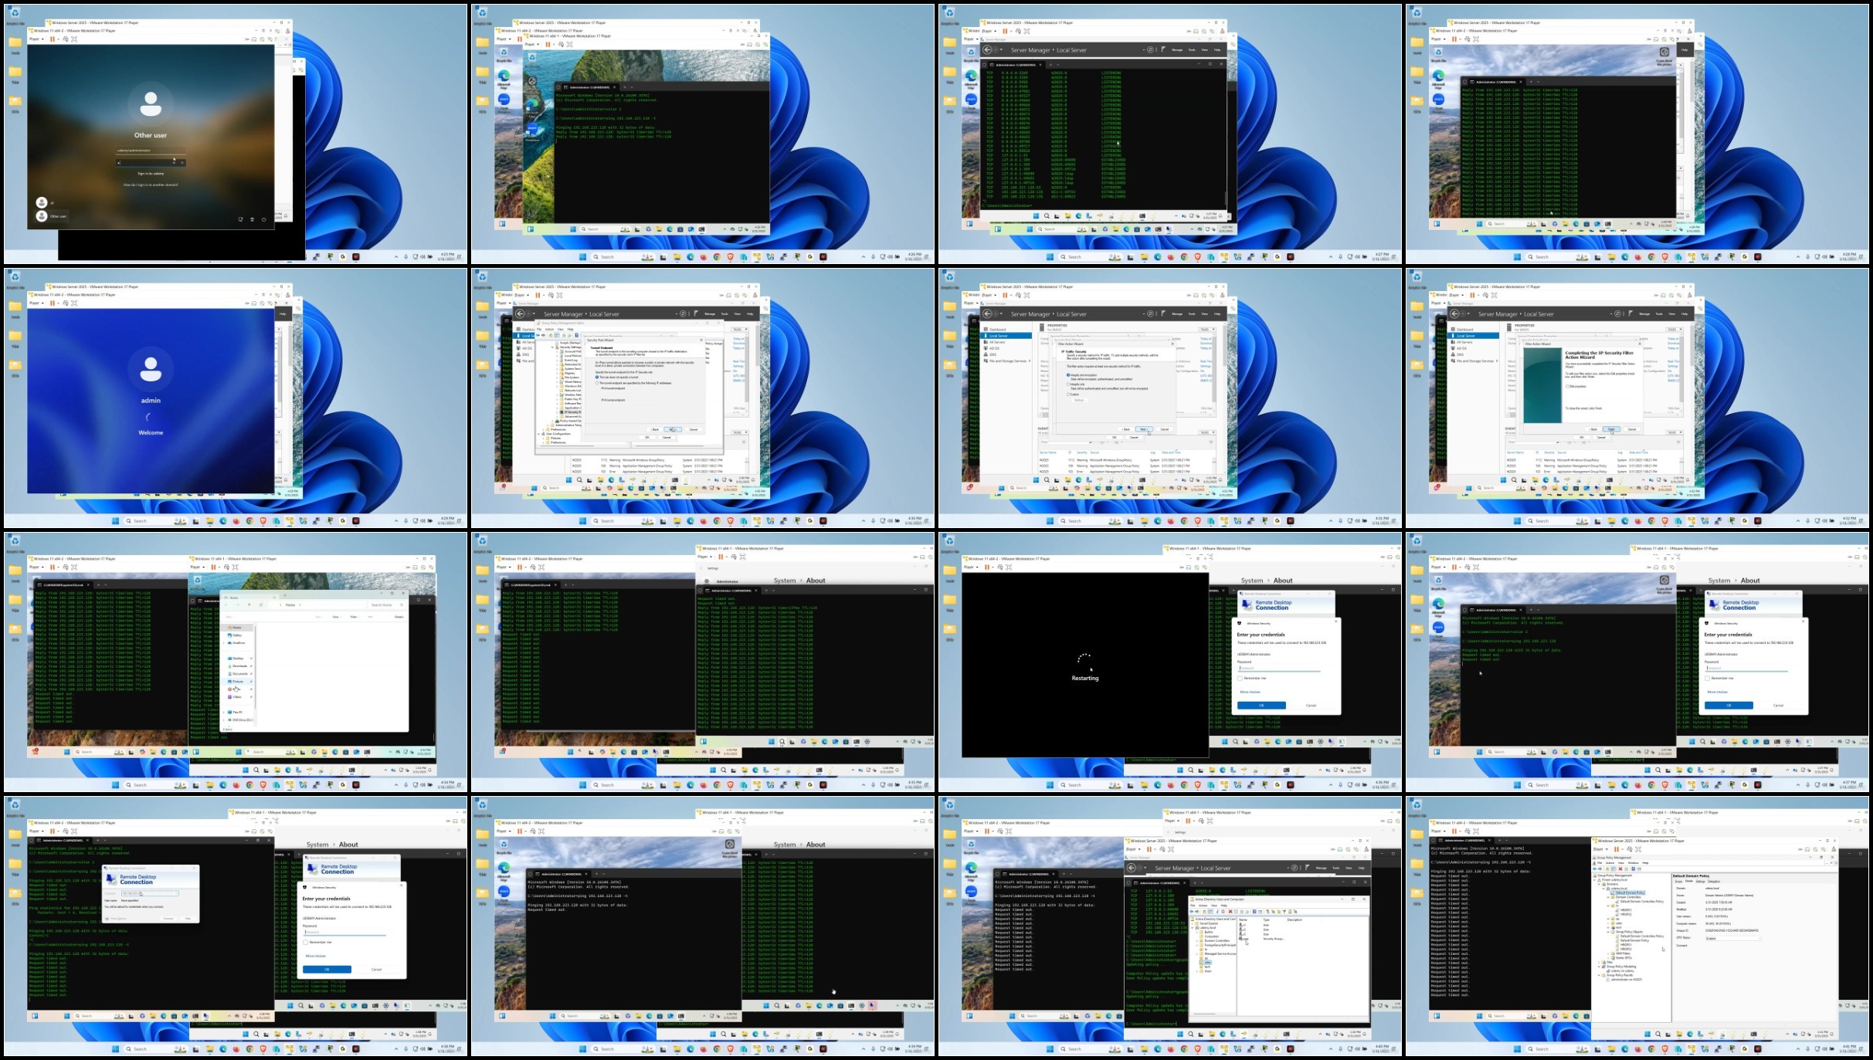Open Action menu of Group Policy Management Editor
1873x1060 pixels.
[x=549, y=329]
